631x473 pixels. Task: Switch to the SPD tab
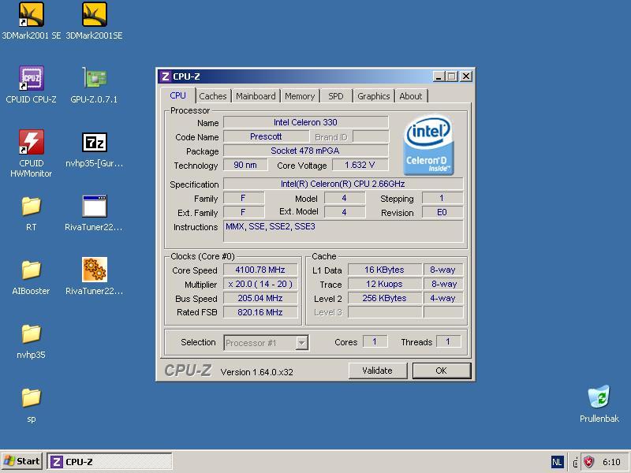336,96
